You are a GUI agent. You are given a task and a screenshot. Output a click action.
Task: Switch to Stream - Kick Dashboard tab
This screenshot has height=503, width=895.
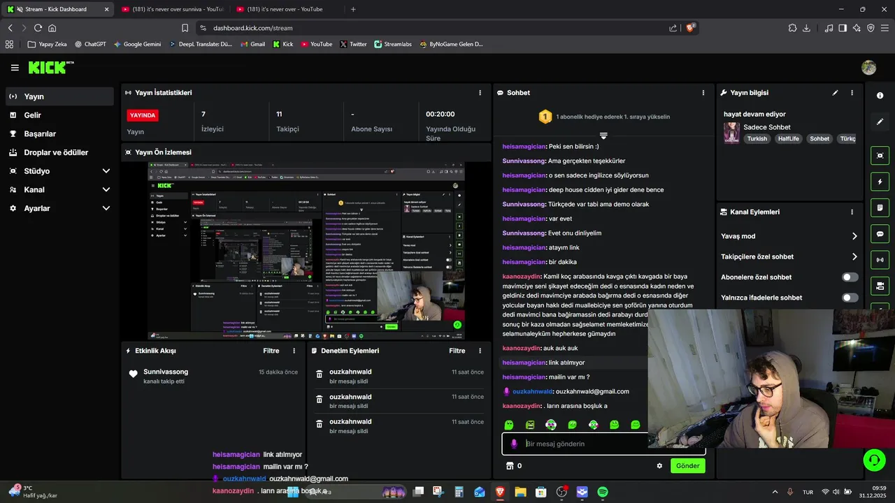tap(59, 9)
